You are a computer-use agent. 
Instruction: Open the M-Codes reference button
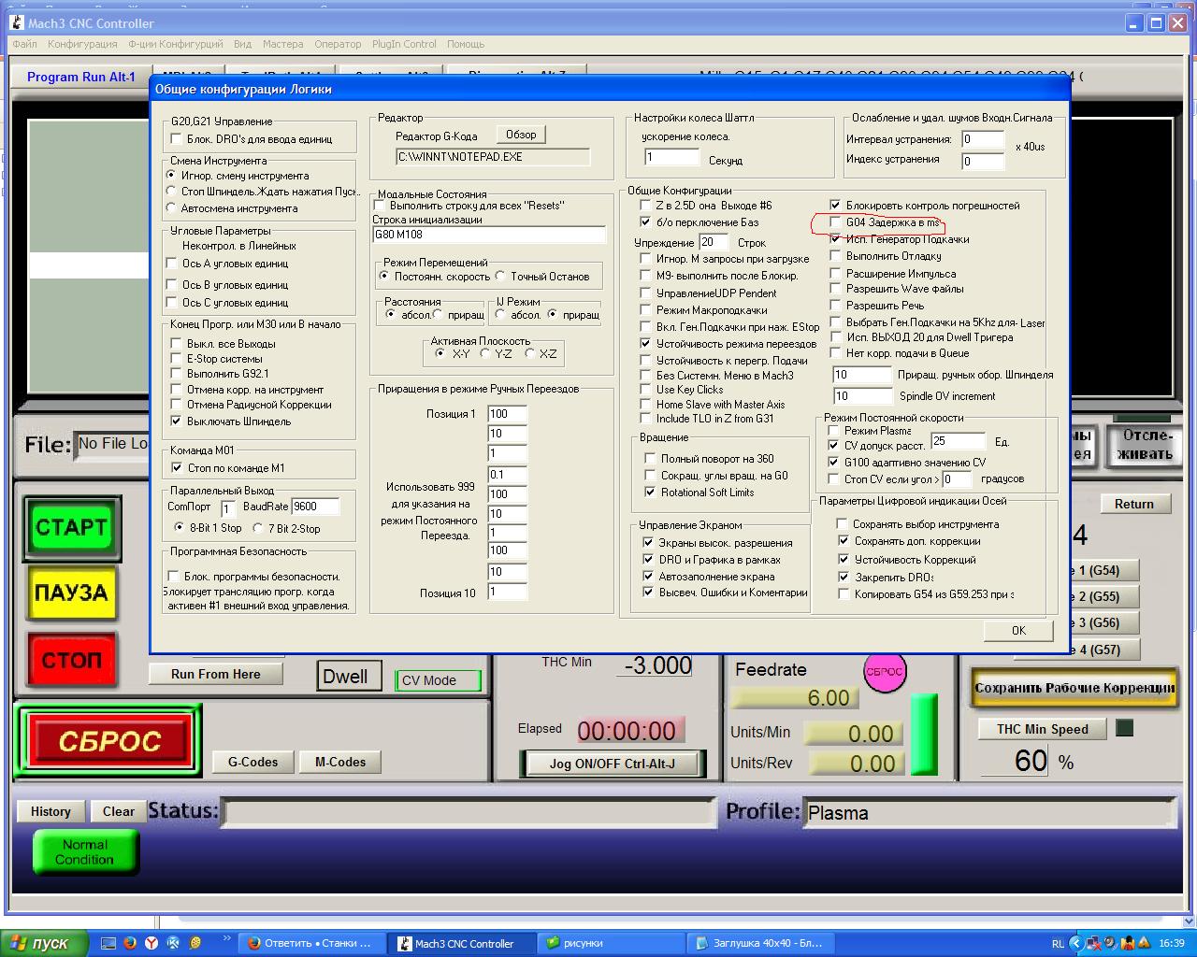click(x=340, y=762)
